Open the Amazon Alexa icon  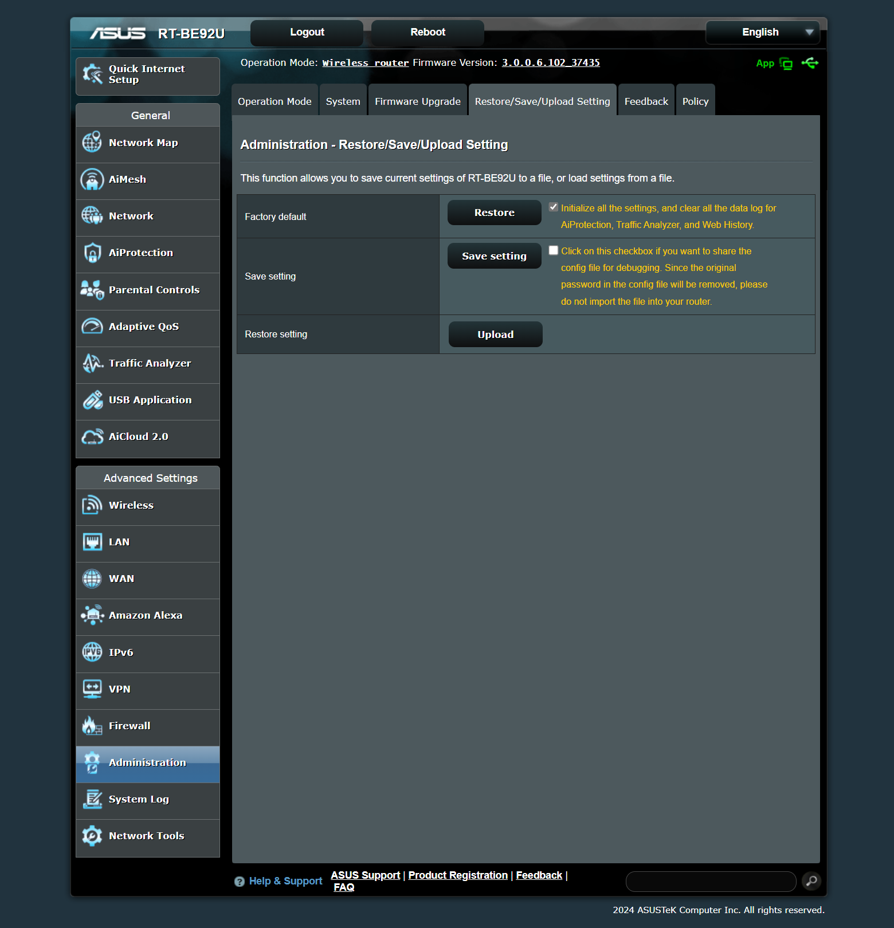(x=92, y=615)
